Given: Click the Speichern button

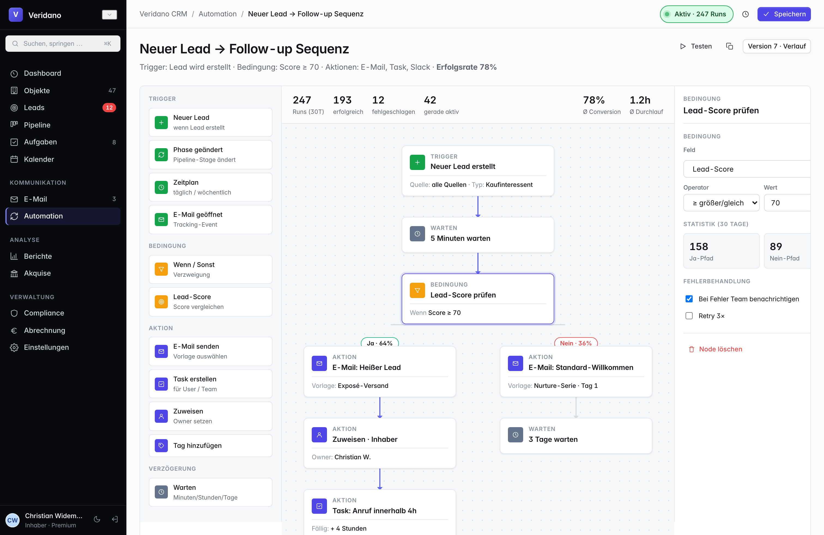Looking at the screenshot, I should coord(784,14).
